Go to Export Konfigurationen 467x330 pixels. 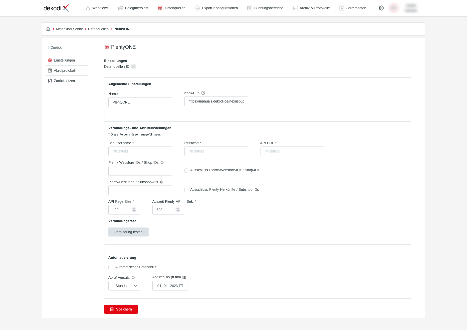point(220,8)
